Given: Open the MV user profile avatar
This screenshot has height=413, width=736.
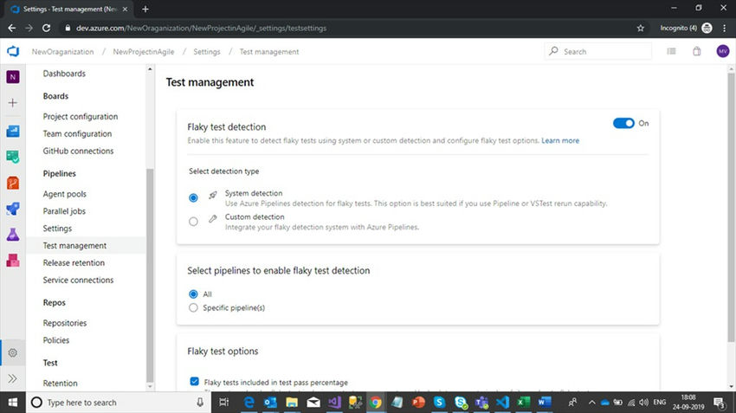Looking at the screenshot, I should [x=723, y=51].
